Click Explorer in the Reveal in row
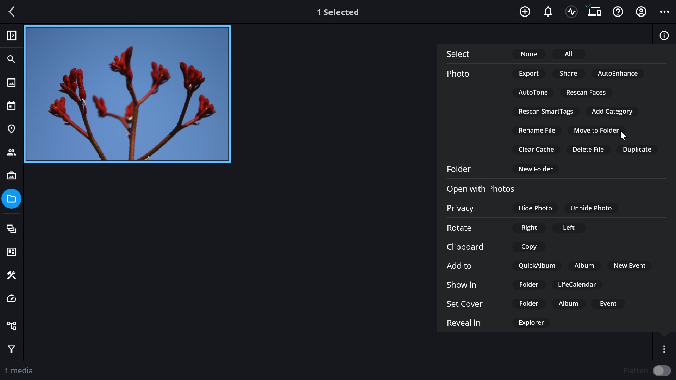Screen dimensions: 676x380 [x=531, y=322]
